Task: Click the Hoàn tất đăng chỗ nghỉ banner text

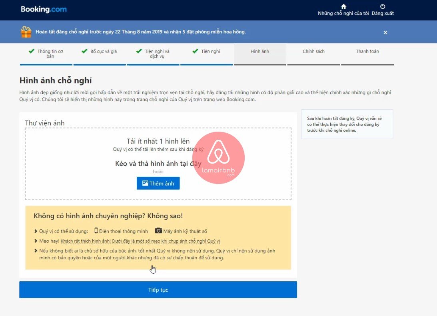Action: (140, 32)
